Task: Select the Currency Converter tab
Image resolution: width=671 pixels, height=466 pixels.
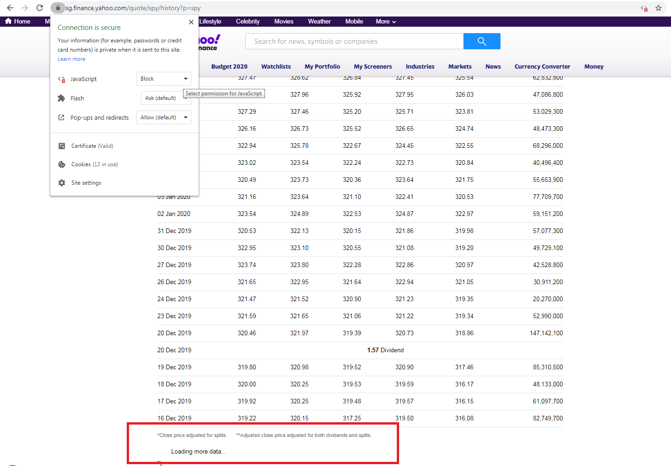Action: click(542, 66)
